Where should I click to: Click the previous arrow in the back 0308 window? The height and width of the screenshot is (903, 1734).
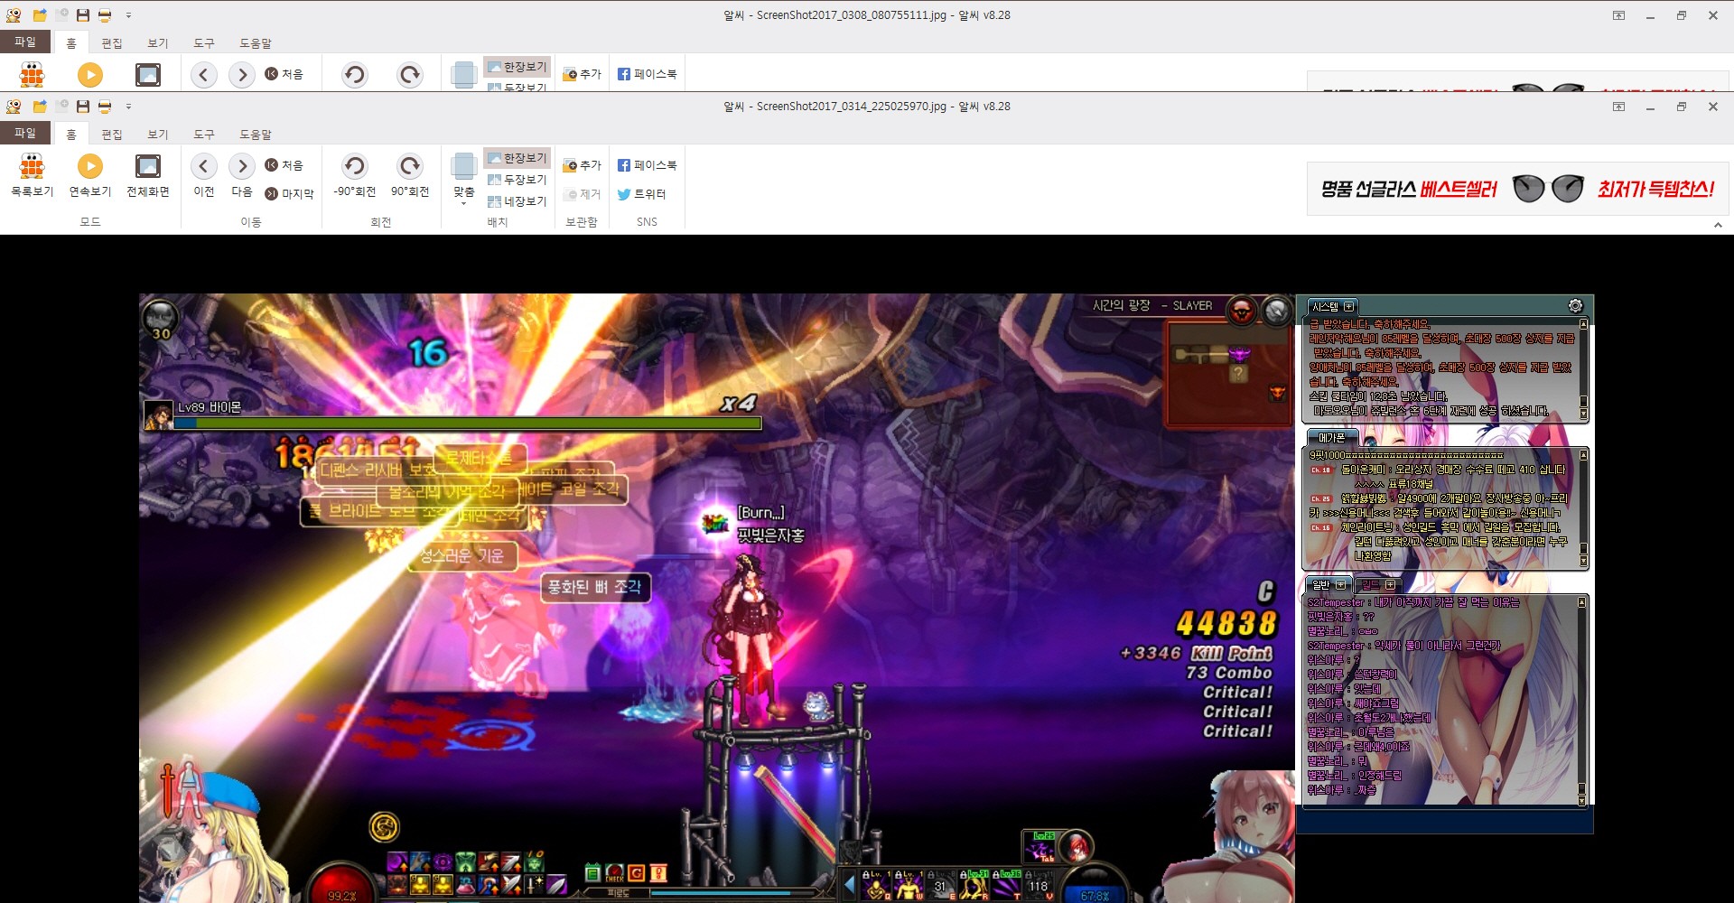click(204, 75)
